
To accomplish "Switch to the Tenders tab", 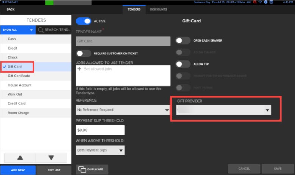I will coord(134,9).
